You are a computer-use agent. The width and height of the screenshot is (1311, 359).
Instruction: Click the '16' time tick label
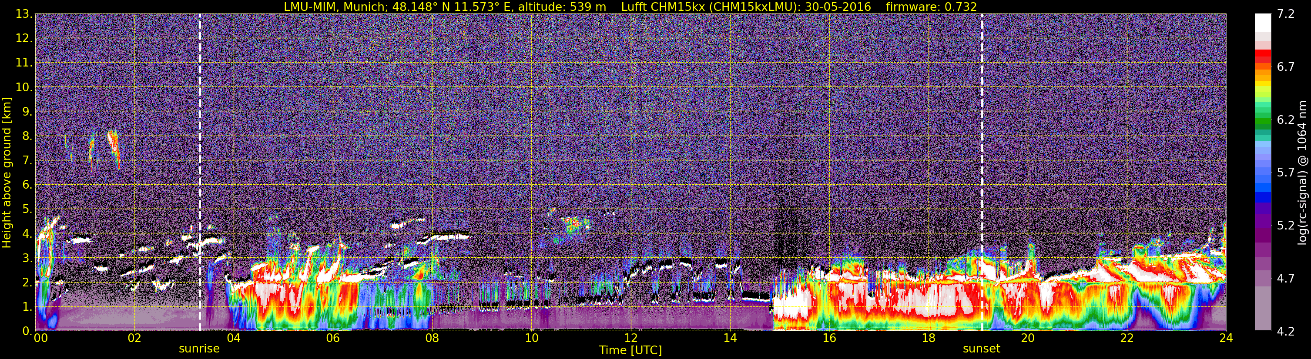pyautogui.click(x=829, y=338)
